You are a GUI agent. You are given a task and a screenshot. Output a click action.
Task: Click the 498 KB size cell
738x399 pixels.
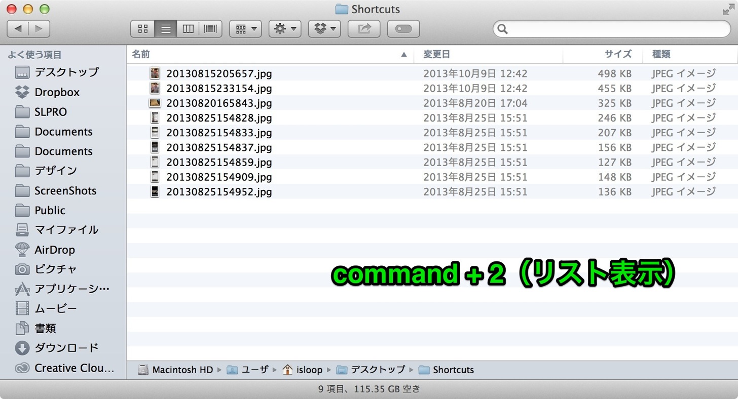tap(614, 73)
